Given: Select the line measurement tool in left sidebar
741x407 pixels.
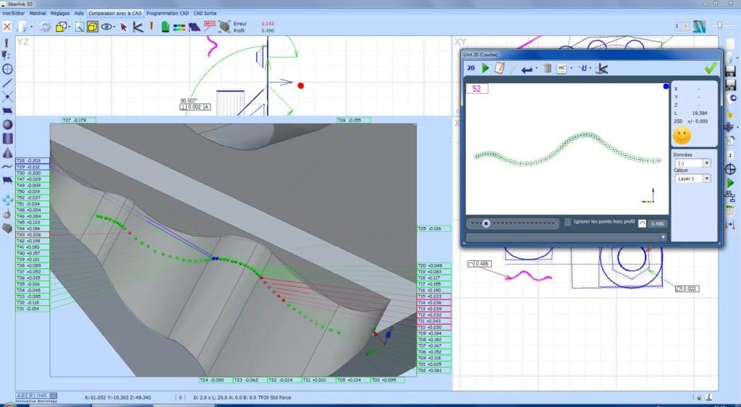Looking at the screenshot, I should 7,83.
